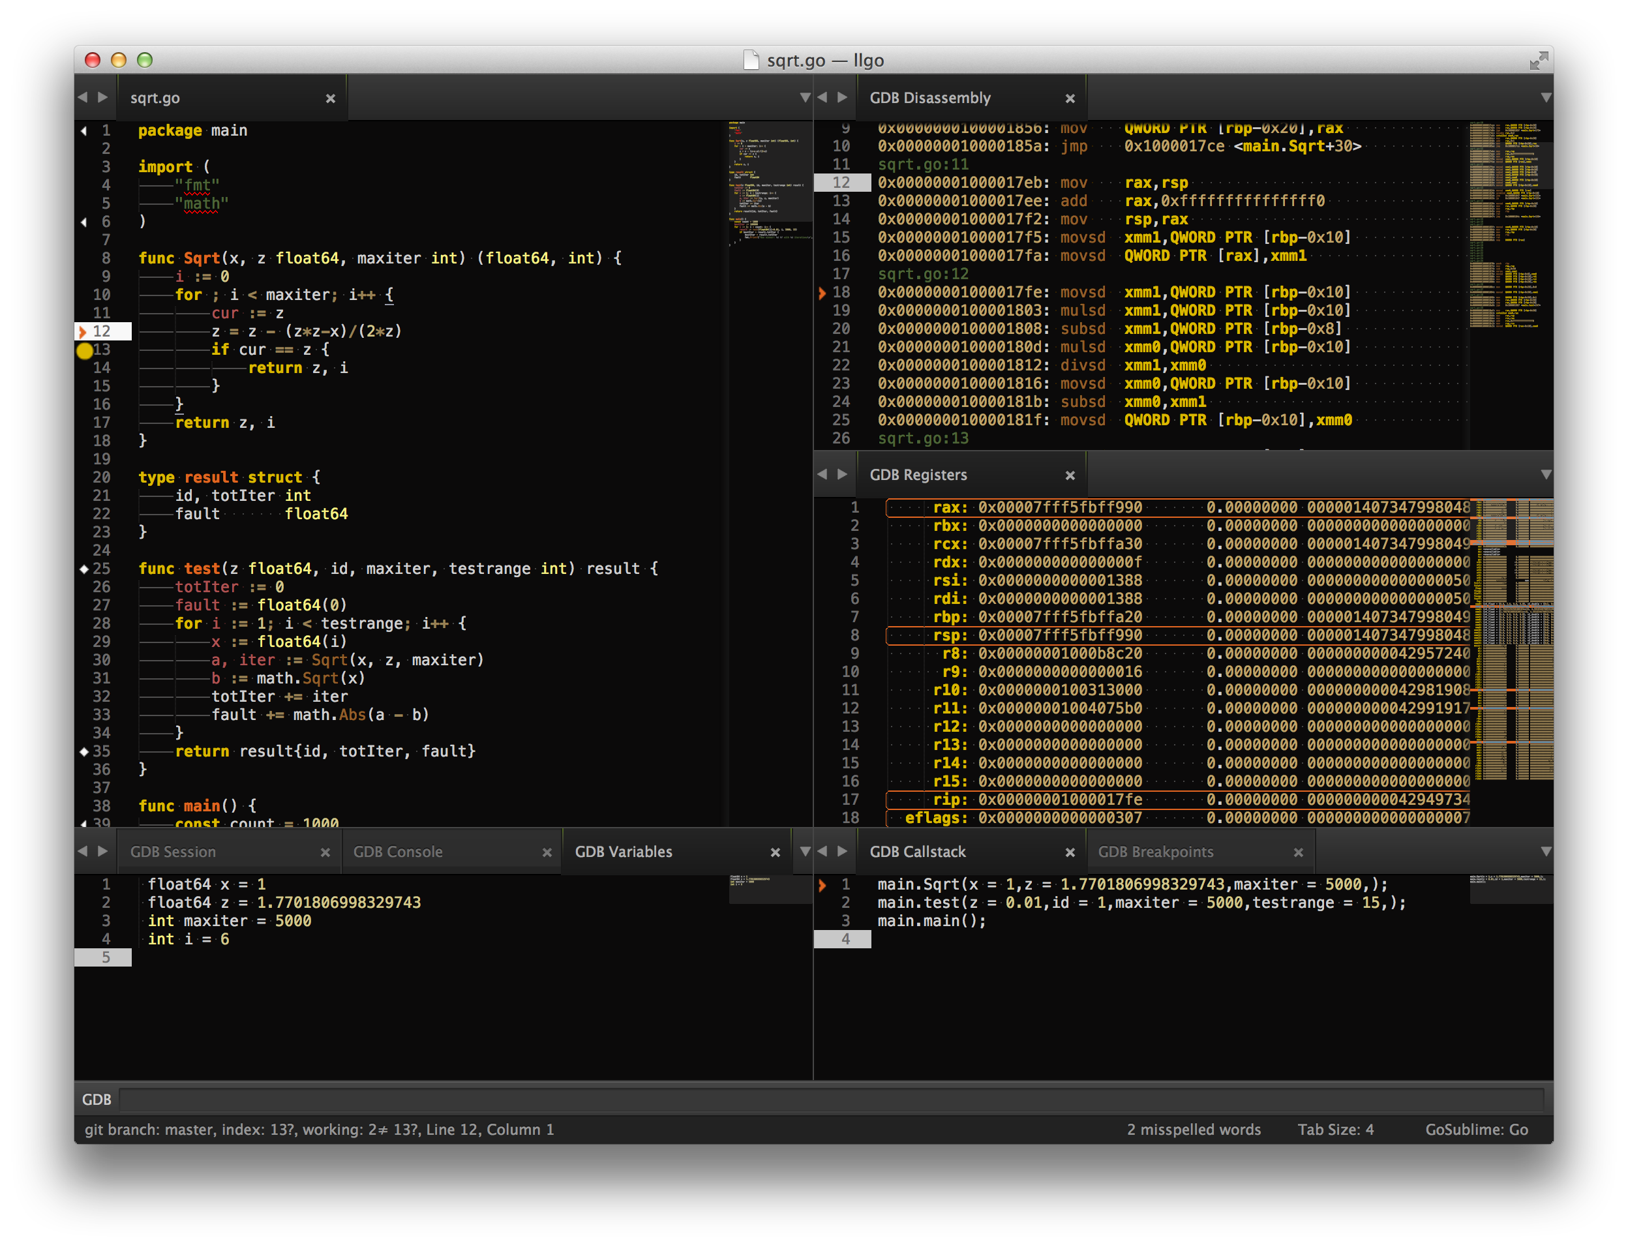Toggle the yellow breakpoint on line 13

point(85,350)
